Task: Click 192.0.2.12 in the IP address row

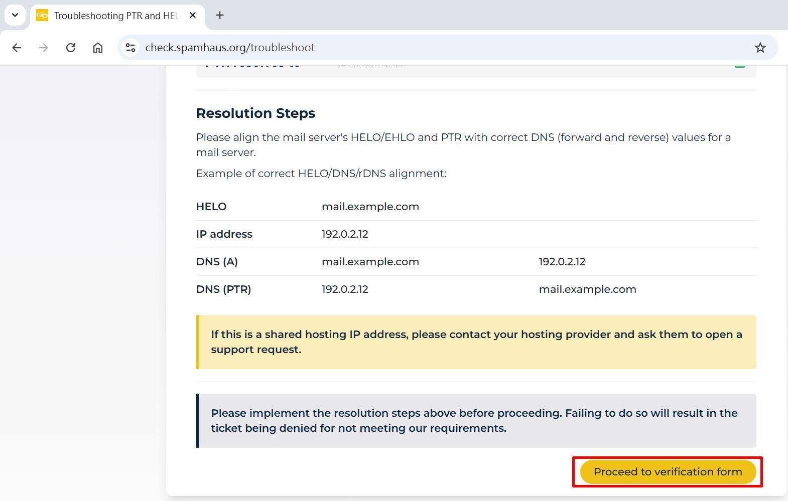Action: coord(345,234)
